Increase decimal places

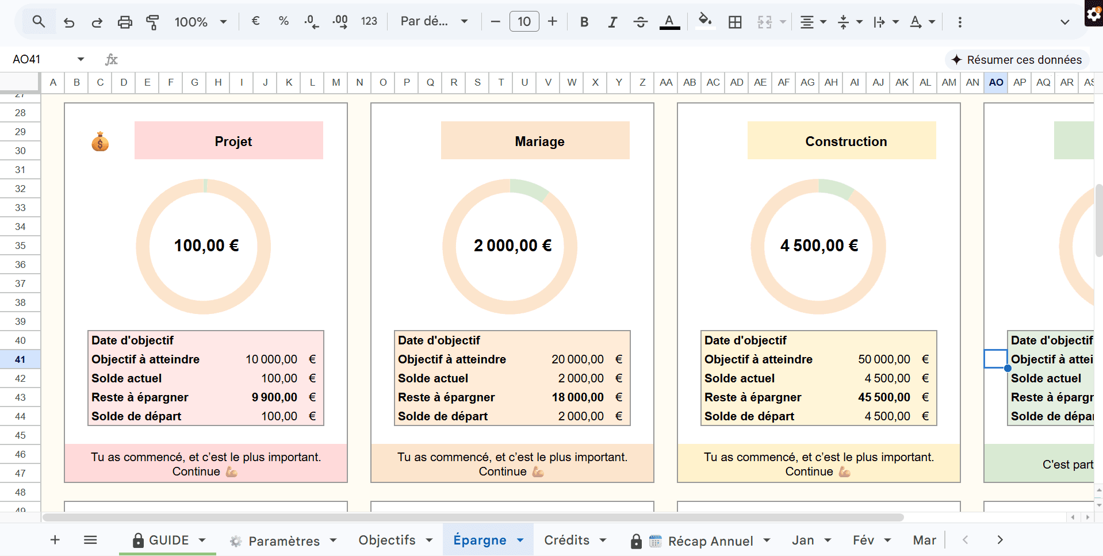pyautogui.click(x=340, y=22)
